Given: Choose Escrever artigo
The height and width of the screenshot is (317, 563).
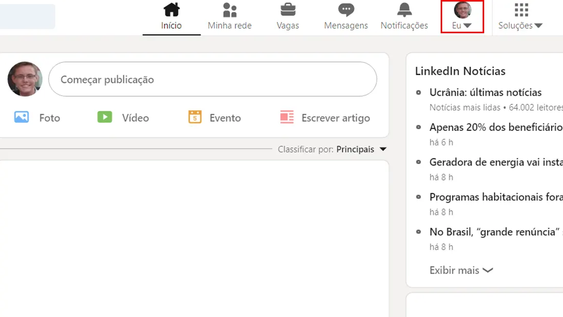Looking at the screenshot, I should click(336, 118).
